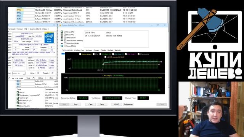Select the '8x FX-8350' benchmark row
Screen dimensions: 244x137
37,81
